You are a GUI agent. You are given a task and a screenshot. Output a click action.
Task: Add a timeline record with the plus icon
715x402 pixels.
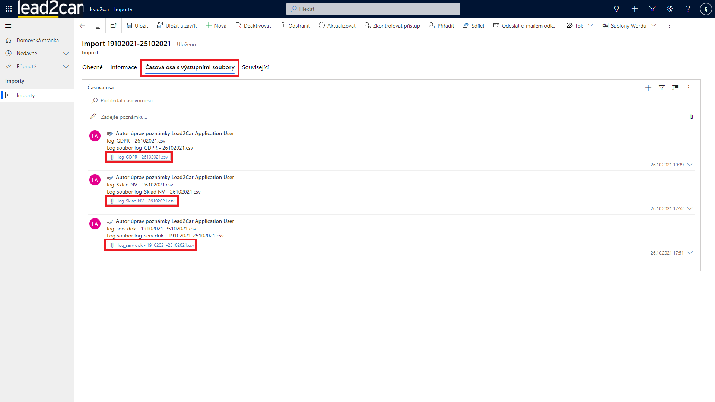pos(648,88)
